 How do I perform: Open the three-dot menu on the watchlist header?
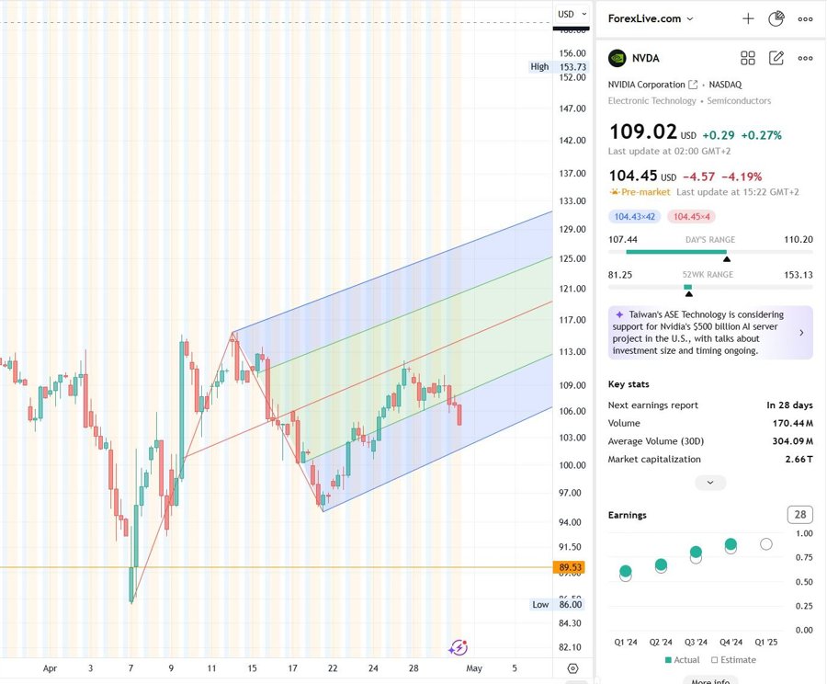coord(805,18)
